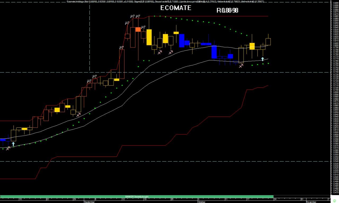339x203 pixels.
Task: Click the flag marker on the tall September 12 breakout candle
Action: tap(122, 48)
